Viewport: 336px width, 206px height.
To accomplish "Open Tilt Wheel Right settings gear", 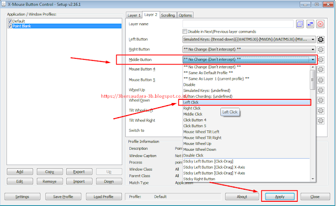I will coord(321,121).
